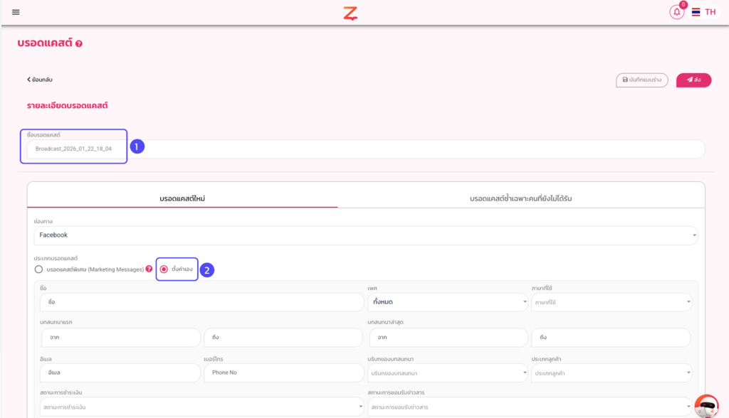
Task: Open the notification bell
Action: pyautogui.click(x=676, y=12)
